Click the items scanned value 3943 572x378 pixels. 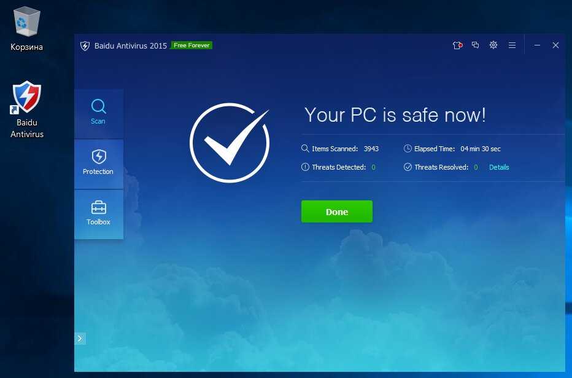[371, 149]
